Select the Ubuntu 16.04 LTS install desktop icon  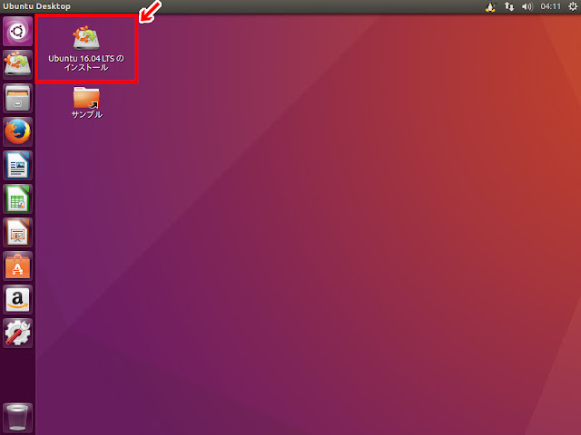tap(86, 38)
